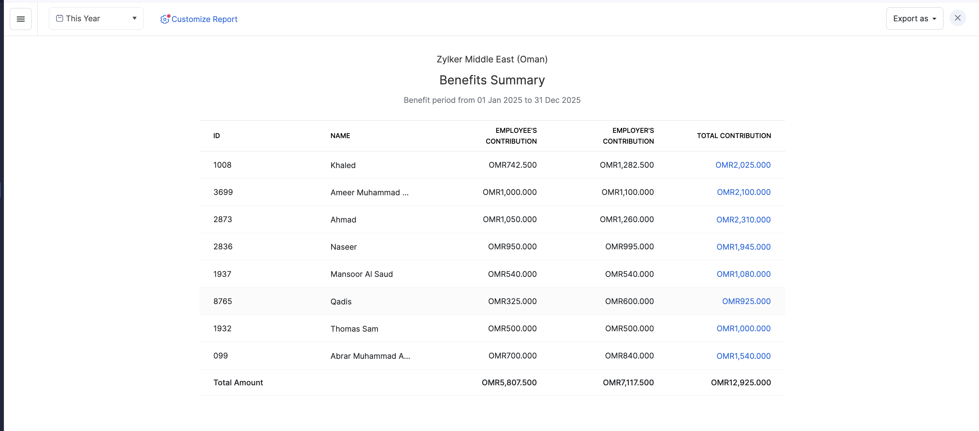View Naseer's total contribution OMR1,945.000
The width and height of the screenshot is (979, 431).
click(x=743, y=247)
